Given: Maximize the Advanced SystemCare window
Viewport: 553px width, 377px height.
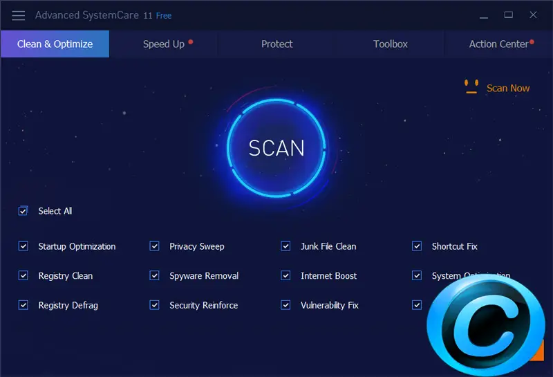Looking at the screenshot, I should (x=508, y=15).
